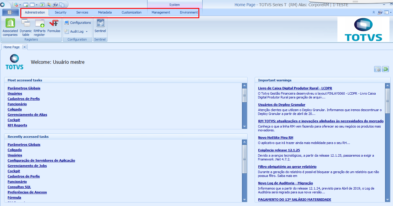Image resolution: width=393 pixels, height=206 pixels.
Task: Open Gerenciamento de Jobs link
Action: (27, 166)
